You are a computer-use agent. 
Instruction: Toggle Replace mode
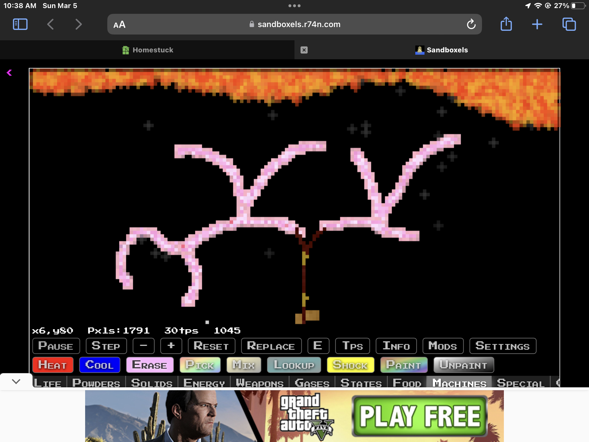tap(271, 346)
